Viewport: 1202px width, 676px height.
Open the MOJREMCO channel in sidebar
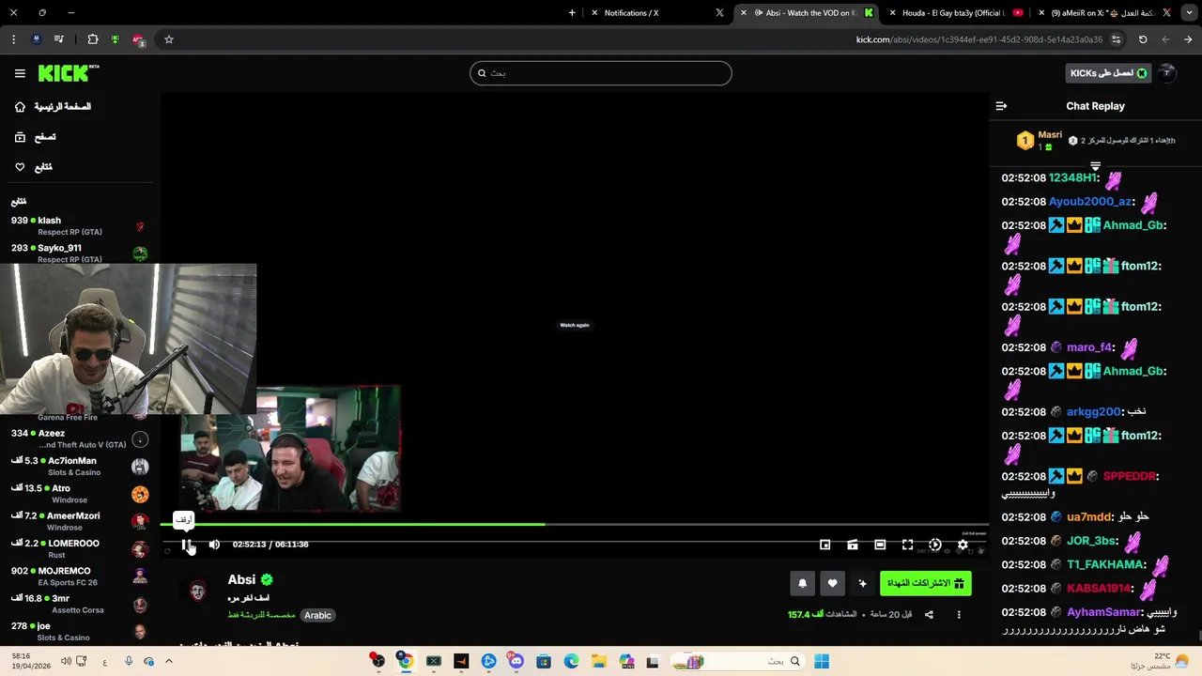[x=80, y=576]
